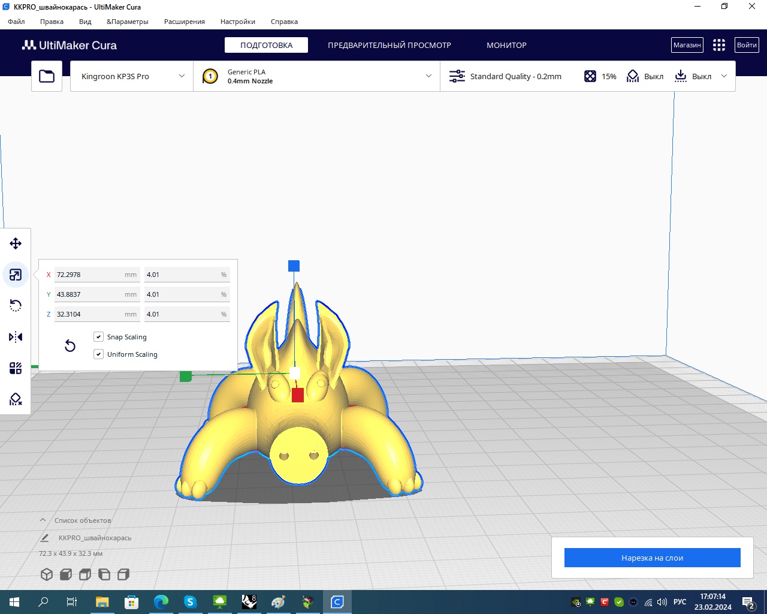Click the Standard Quality - 0.2mm profile text

pos(516,76)
